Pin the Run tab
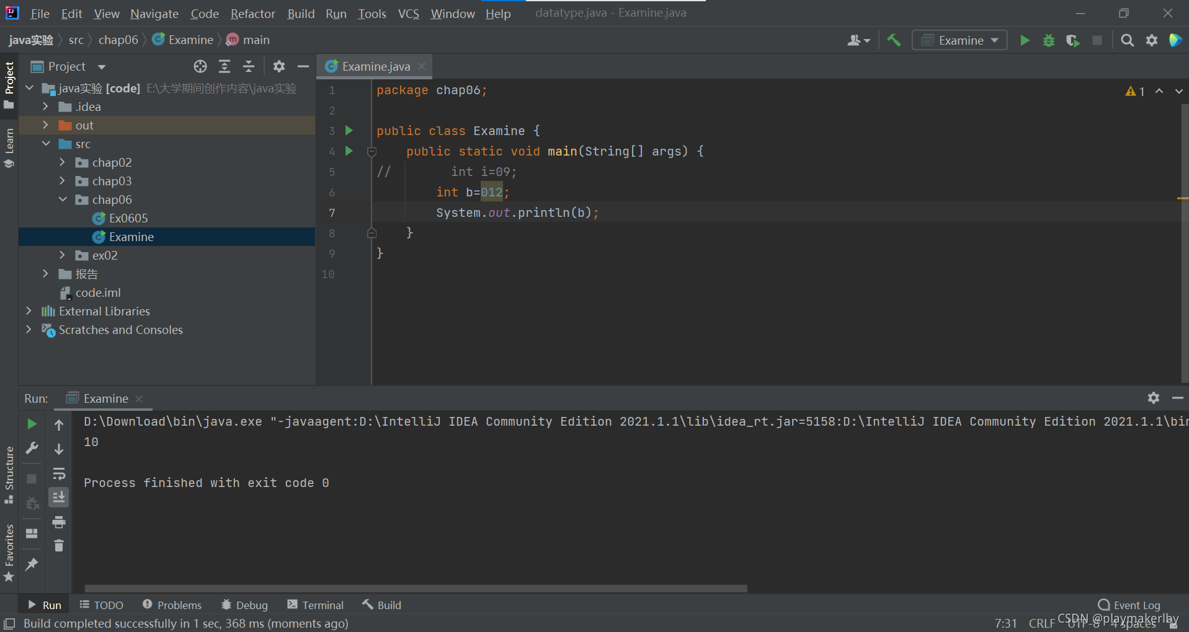Viewport: 1189px width, 632px height. point(32,564)
